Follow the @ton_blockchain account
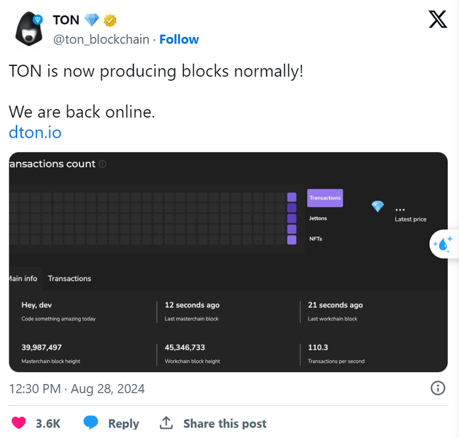This screenshot has height=438, width=459. point(179,40)
